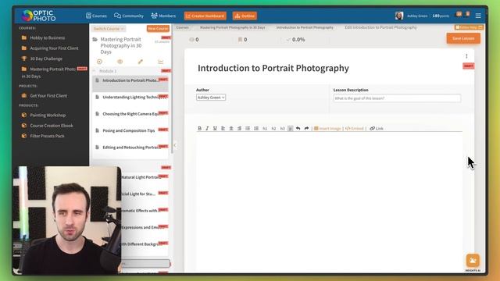
Task: Click Insert Image in the editor toolbar
Action: coord(327,128)
